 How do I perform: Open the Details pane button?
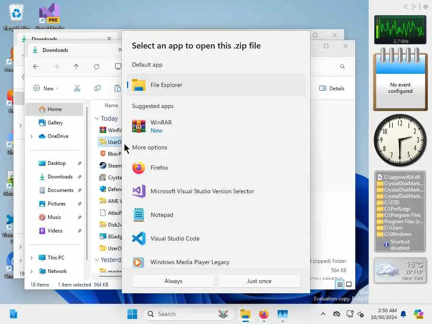[x=332, y=89]
